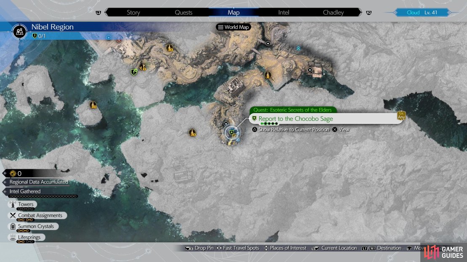
Task: Select the yellow intel marker below-left of World Map
Action: 169,47
